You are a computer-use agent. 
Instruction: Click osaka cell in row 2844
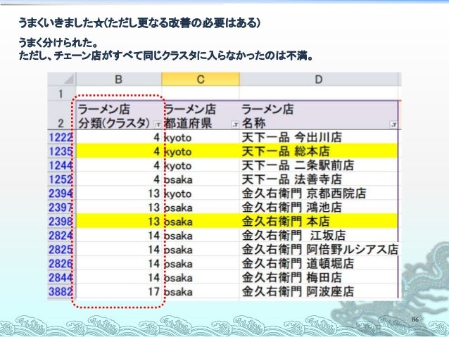point(201,277)
